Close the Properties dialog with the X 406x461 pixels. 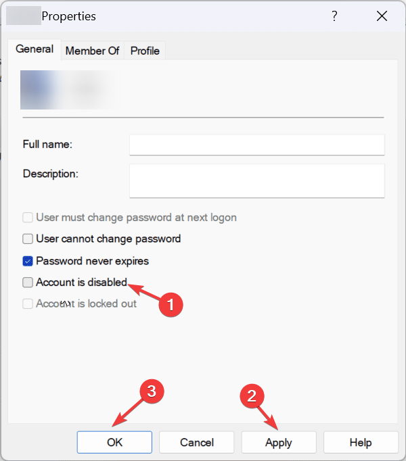click(382, 16)
